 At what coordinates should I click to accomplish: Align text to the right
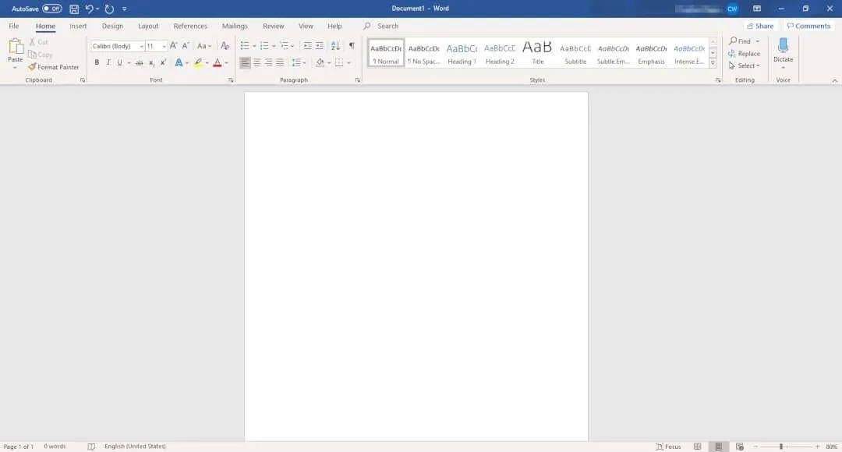pyautogui.click(x=268, y=63)
